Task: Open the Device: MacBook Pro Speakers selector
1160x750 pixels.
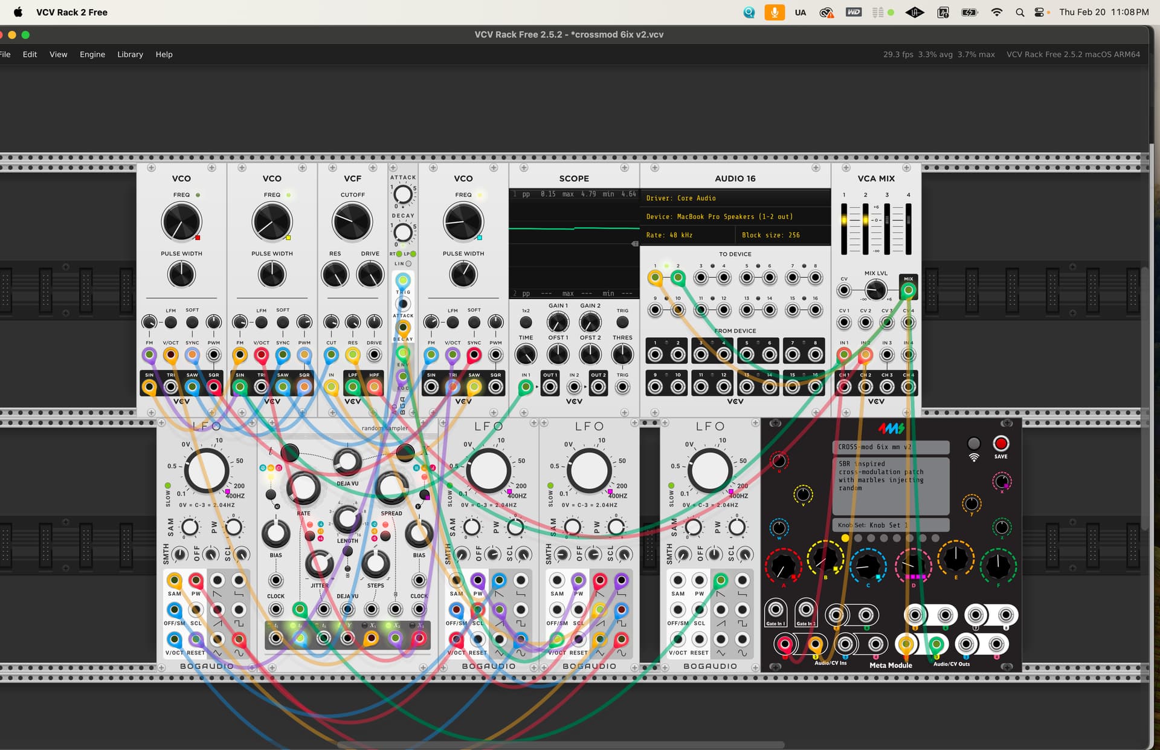Action: coord(735,216)
